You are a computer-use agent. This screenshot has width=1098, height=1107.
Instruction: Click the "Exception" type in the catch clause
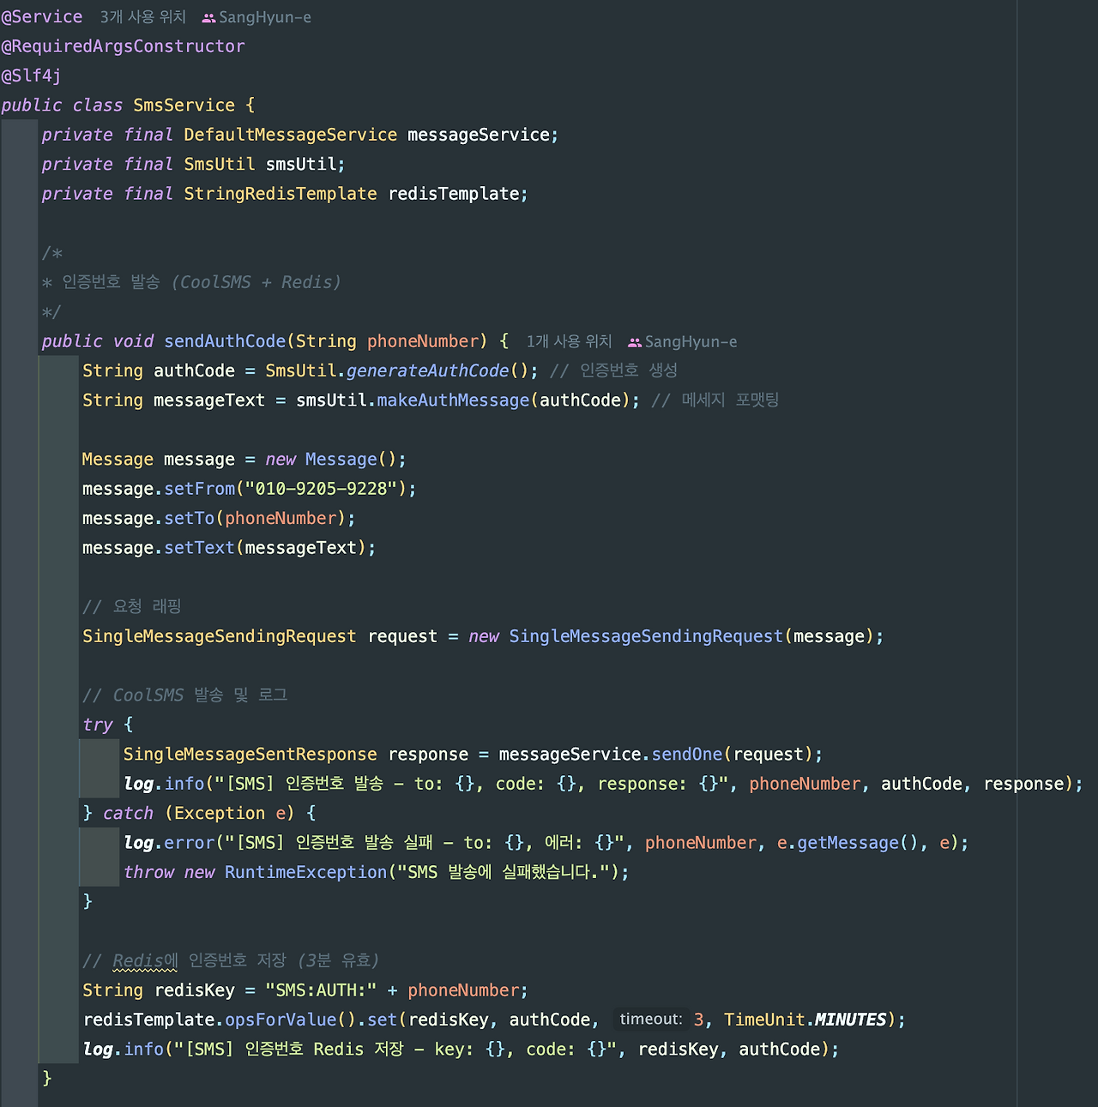tap(220, 813)
